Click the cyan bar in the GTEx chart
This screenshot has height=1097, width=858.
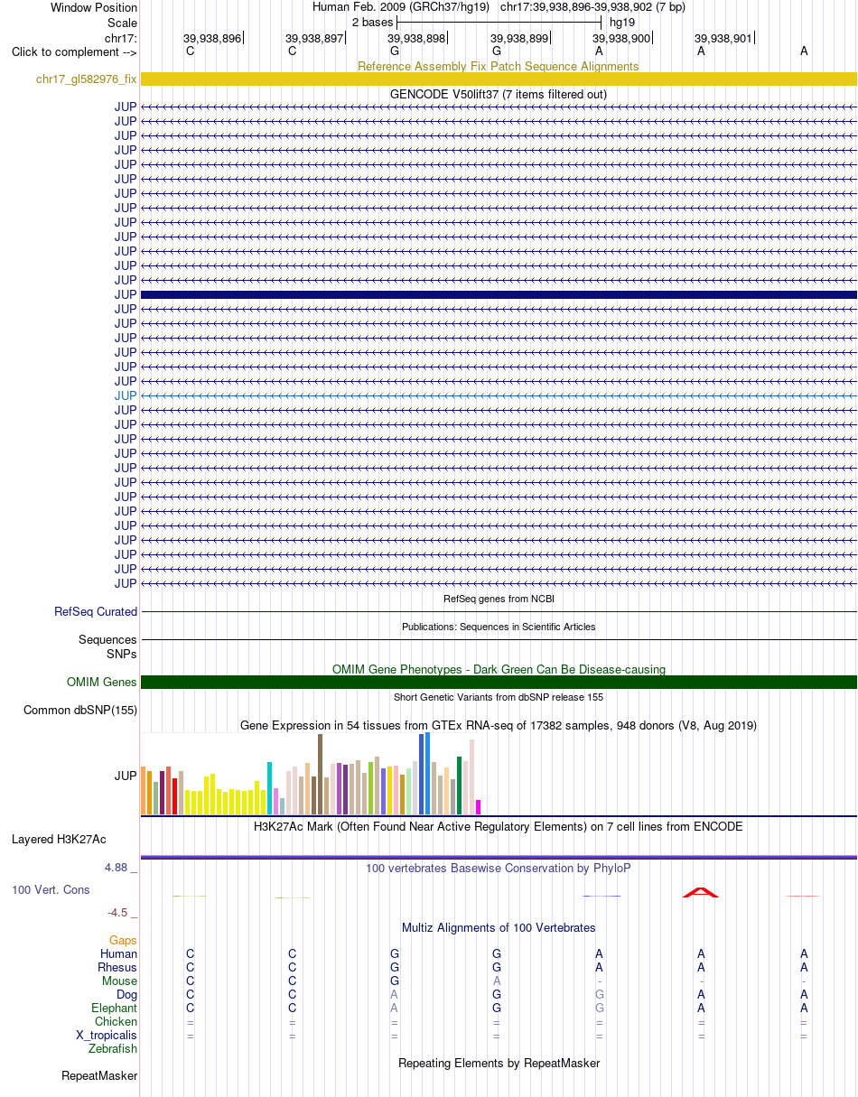coord(270,788)
